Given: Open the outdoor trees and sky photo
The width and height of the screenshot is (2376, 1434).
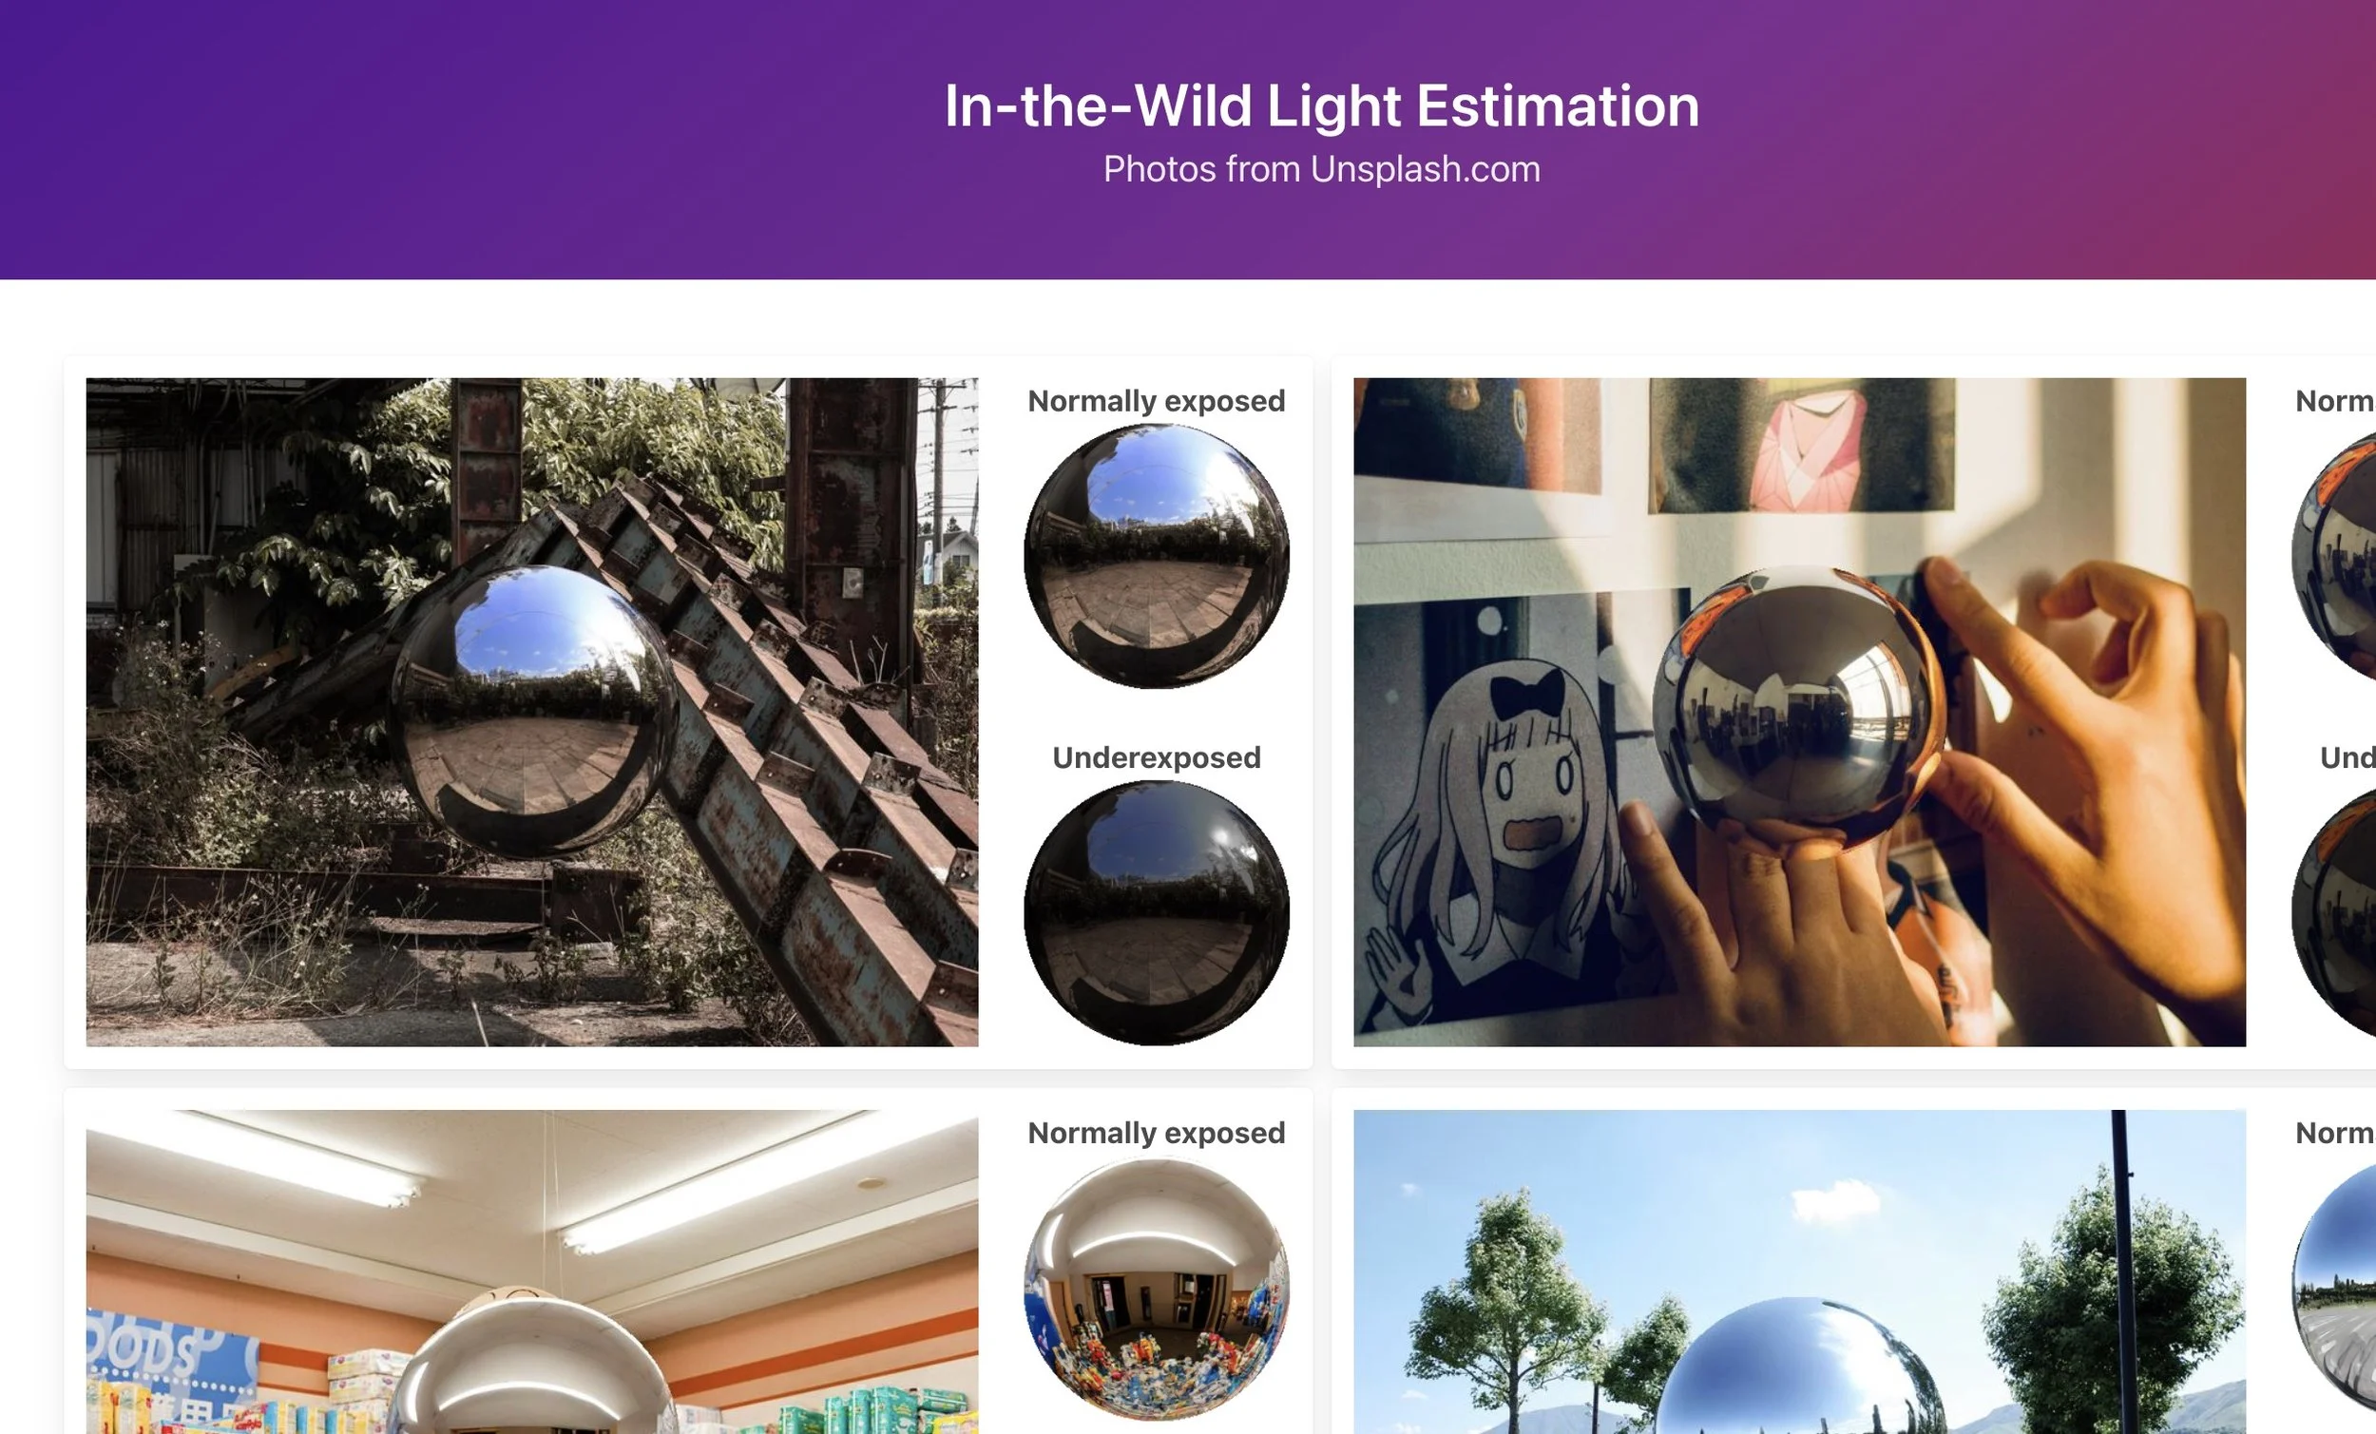Looking at the screenshot, I should click(1799, 1272).
